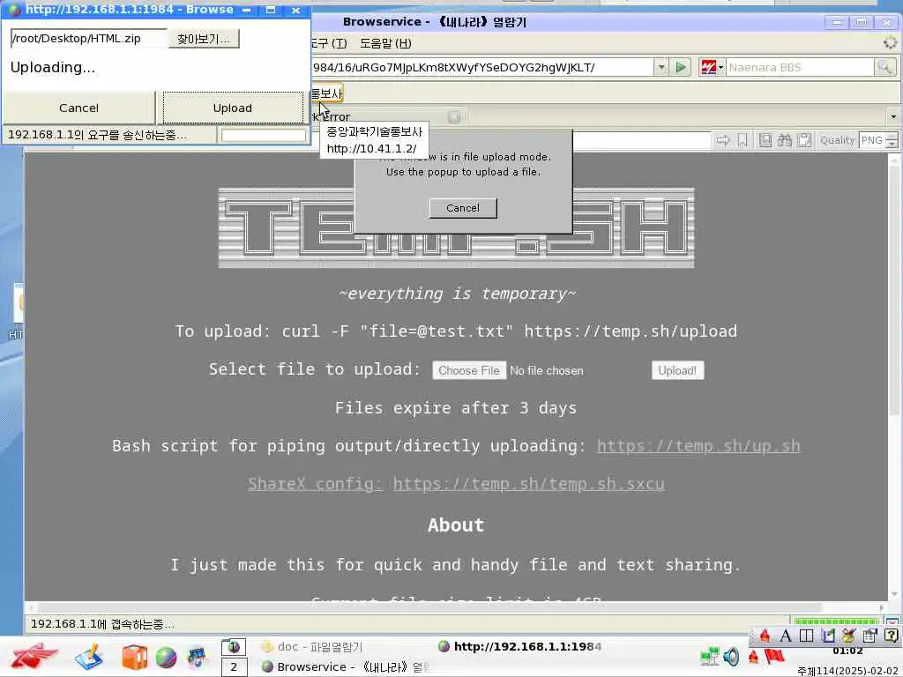Click Cancel in the Browse popup window

[x=78, y=108]
